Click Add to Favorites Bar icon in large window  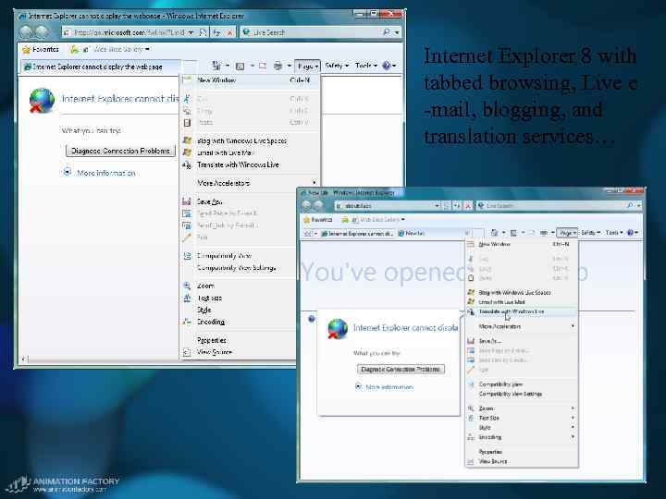coord(74,50)
